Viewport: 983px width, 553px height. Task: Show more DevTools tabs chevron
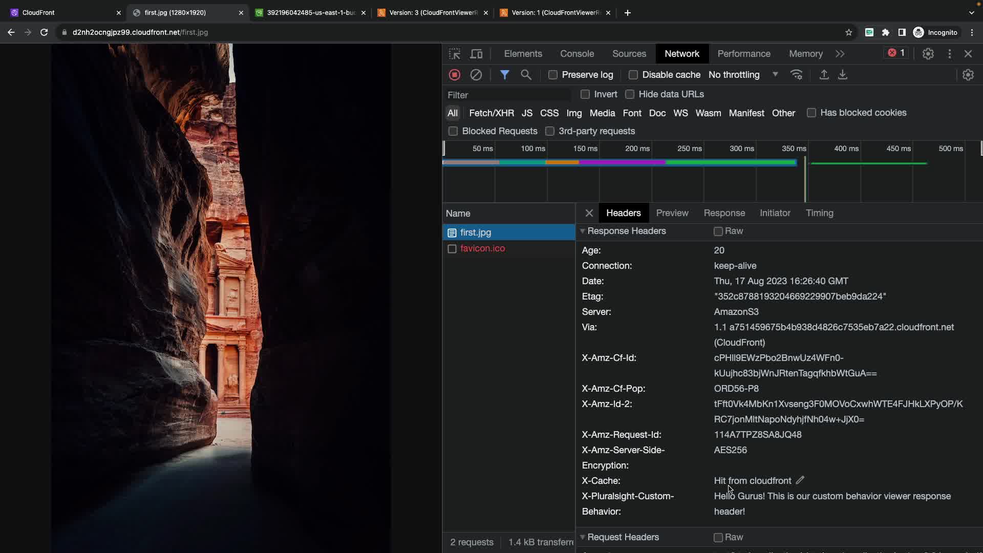coord(840,54)
